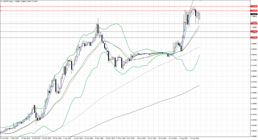Click the 6.45960 price axis label
This screenshot has width=258, height=140.
(x=254, y=87)
